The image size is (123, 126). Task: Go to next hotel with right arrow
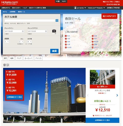click(117, 95)
